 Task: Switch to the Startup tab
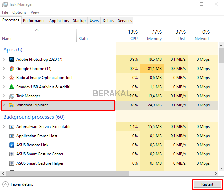pos(79,21)
